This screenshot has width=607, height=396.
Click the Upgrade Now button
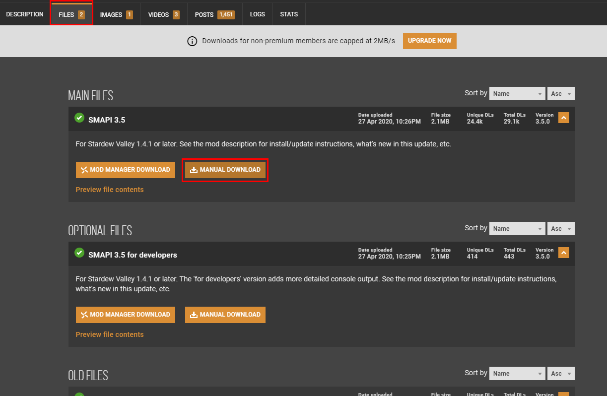click(x=430, y=41)
